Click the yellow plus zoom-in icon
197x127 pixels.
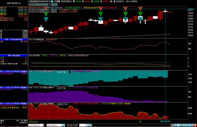point(184,125)
